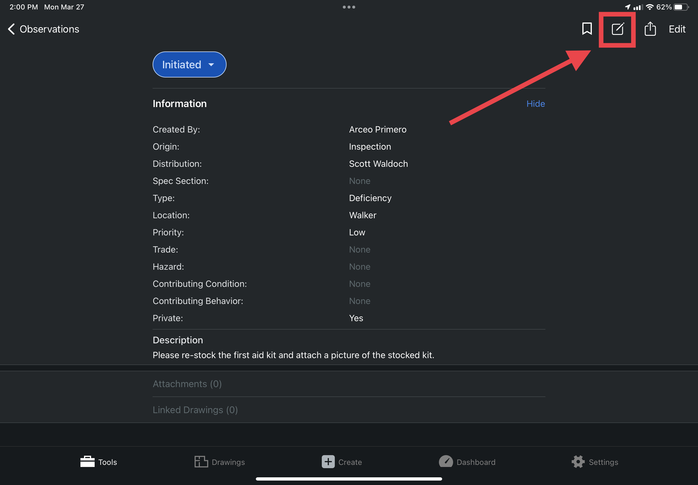Open the Dashboard gauge icon
Image resolution: width=698 pixels, height=485 pixels.
click(445, 462)
